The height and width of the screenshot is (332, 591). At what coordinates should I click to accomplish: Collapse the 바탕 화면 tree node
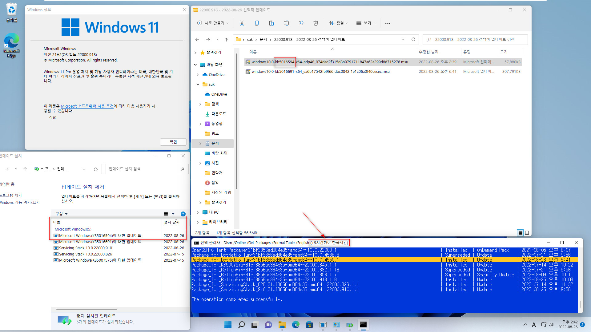(x=195, y=65)
